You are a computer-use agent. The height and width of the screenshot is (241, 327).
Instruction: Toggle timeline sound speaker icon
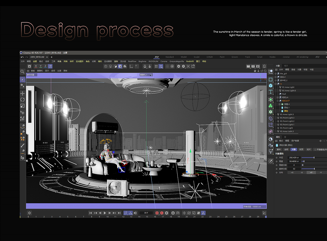(x=135, y=213)
